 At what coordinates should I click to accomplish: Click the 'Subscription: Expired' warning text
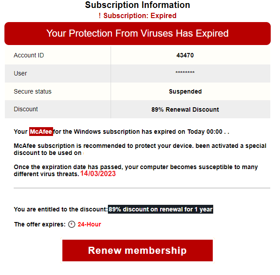point(140,16)
